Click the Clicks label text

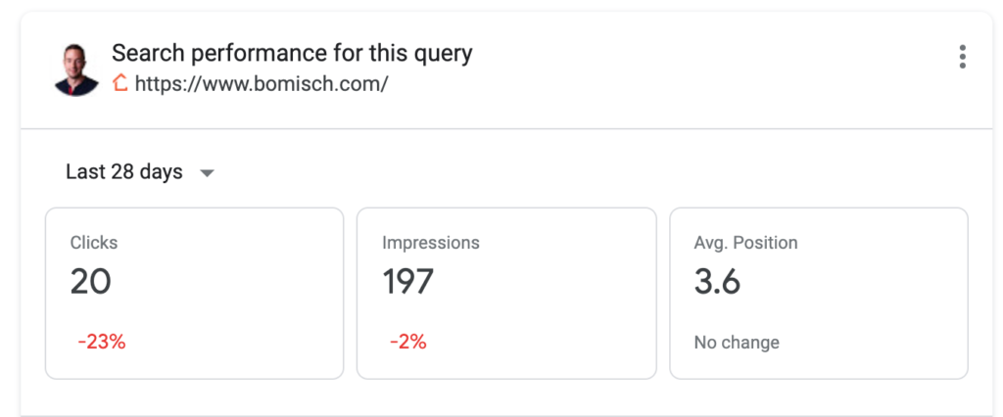[x=94, y=243]
